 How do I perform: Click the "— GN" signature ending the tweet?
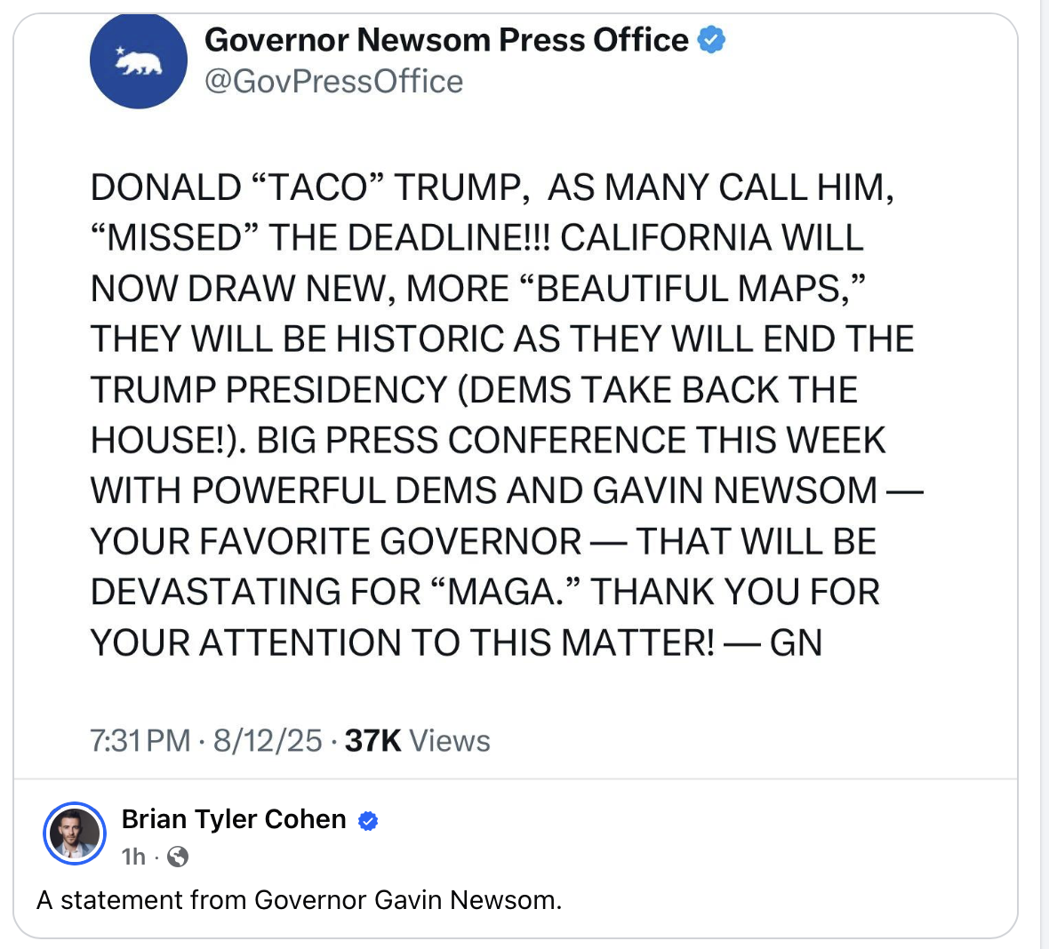point(773,642)
